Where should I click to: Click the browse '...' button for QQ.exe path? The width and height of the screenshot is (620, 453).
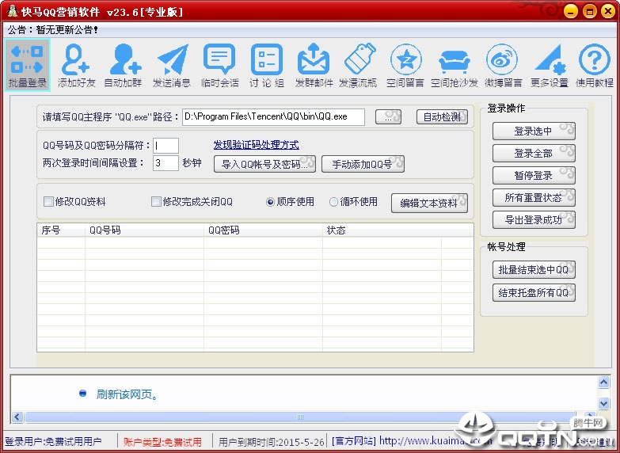click(x=388, y=116)
